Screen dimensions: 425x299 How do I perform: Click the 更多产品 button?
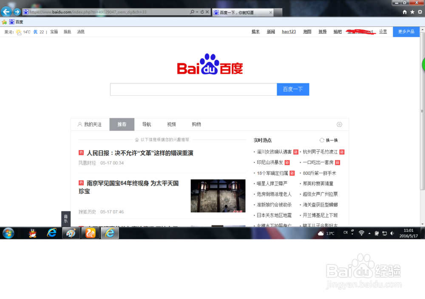[x=406, y=32]
